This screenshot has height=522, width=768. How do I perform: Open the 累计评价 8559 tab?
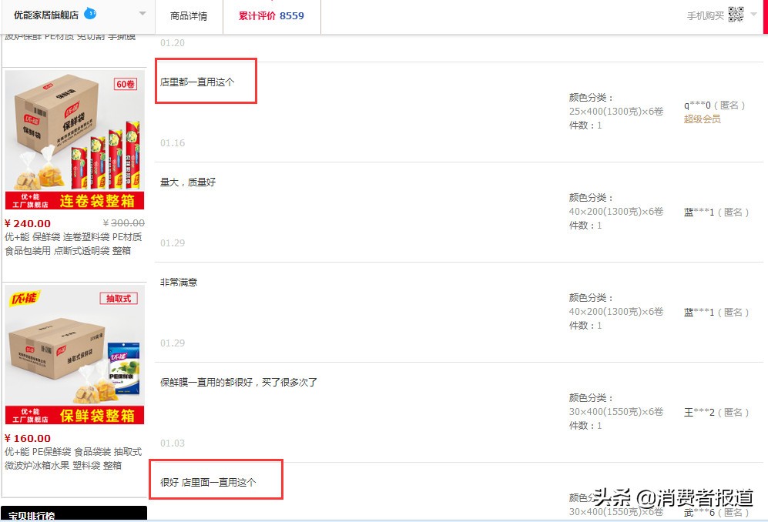point(271,16)
